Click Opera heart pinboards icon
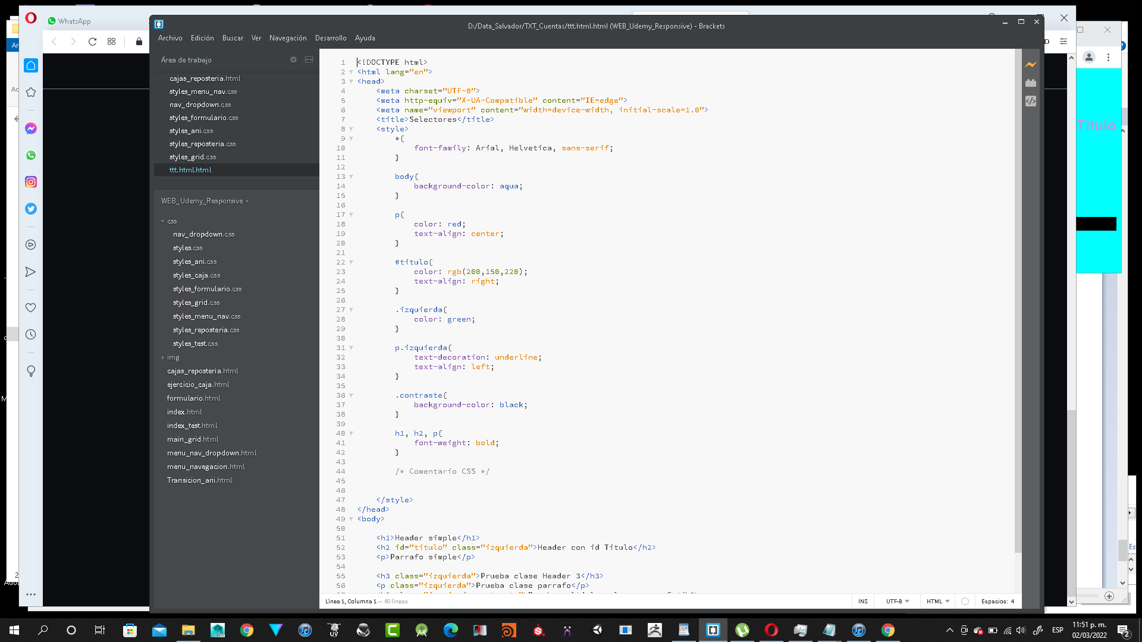Image resolution: width=1142 pixels, height=642 pixels. (31, 308)
